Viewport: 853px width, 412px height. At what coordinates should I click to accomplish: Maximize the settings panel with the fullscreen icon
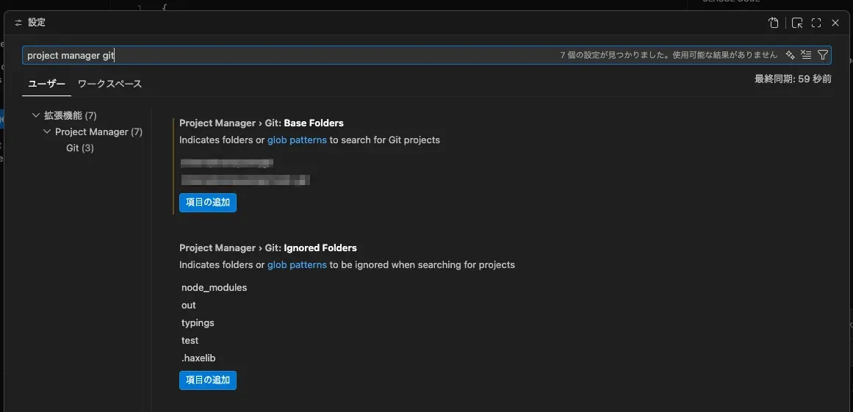[x=816, y=23]
